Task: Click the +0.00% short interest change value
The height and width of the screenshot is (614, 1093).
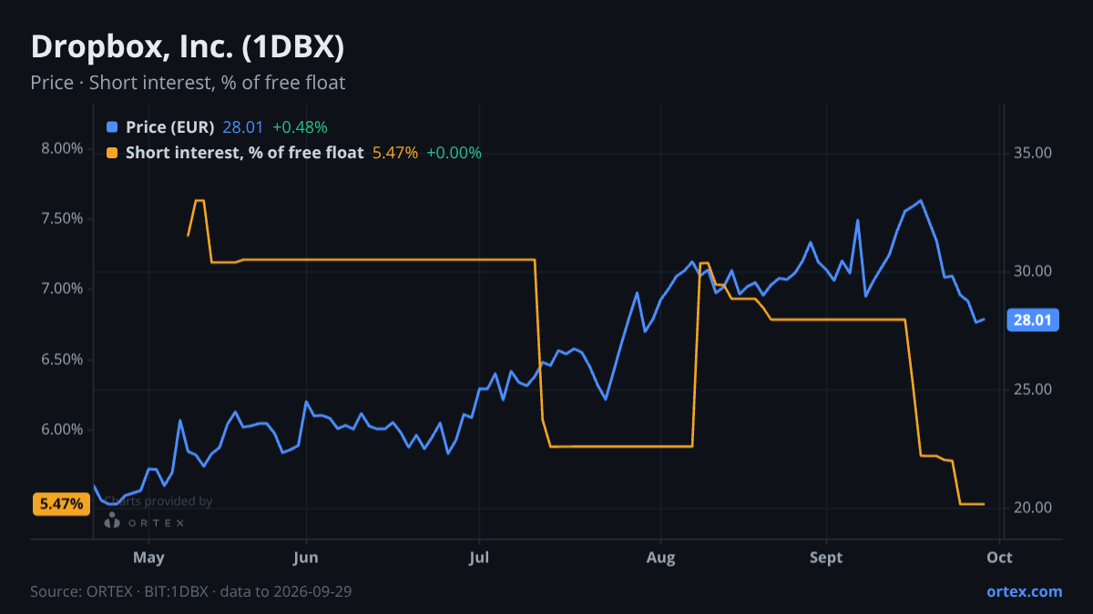Action: click(454, 153)
